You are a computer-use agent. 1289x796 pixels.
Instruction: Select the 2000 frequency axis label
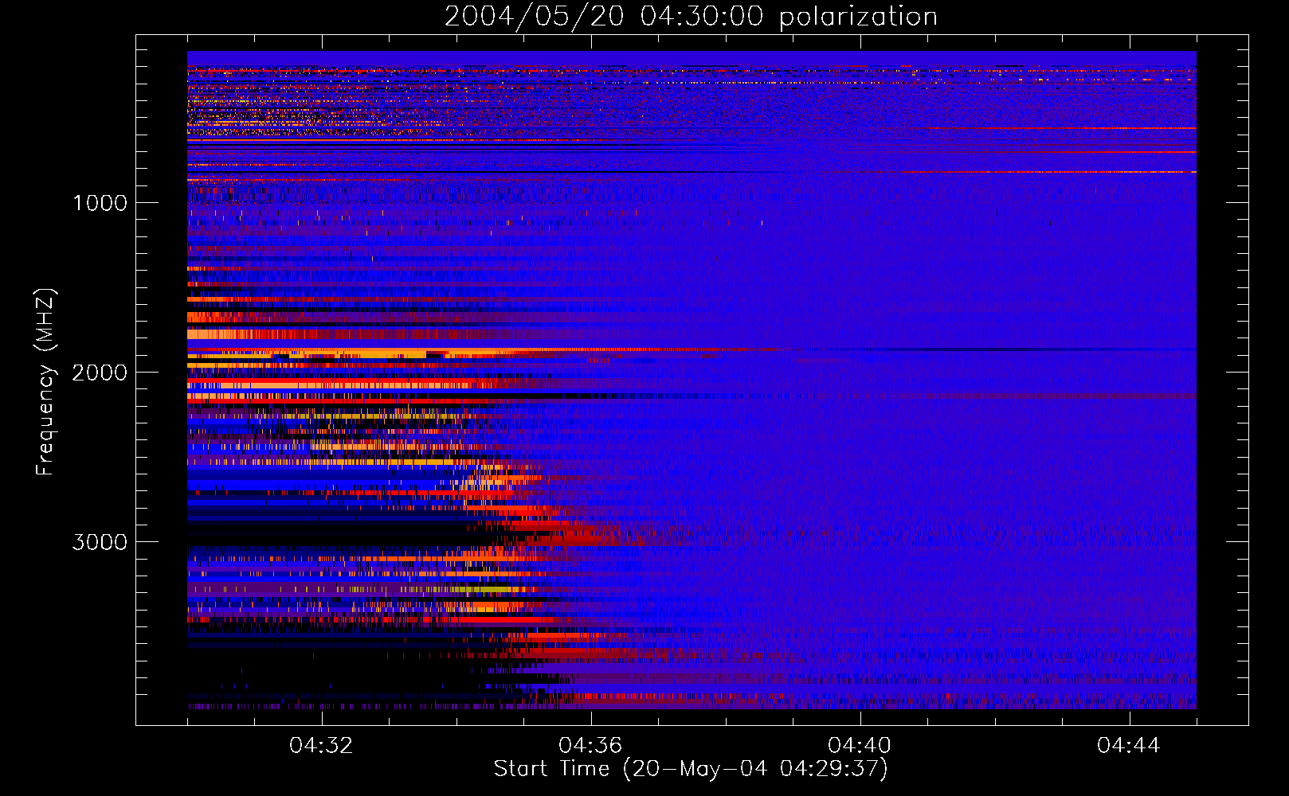pyautogui.click(x=100, y=373)
